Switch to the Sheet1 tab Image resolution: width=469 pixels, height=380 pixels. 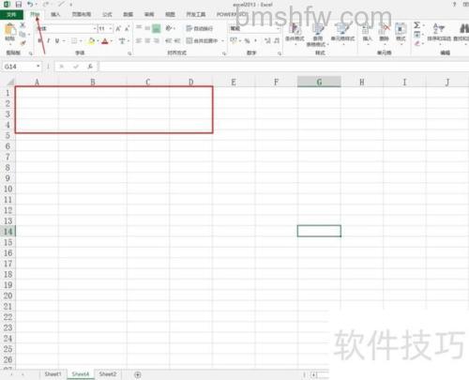pos(53,374)
